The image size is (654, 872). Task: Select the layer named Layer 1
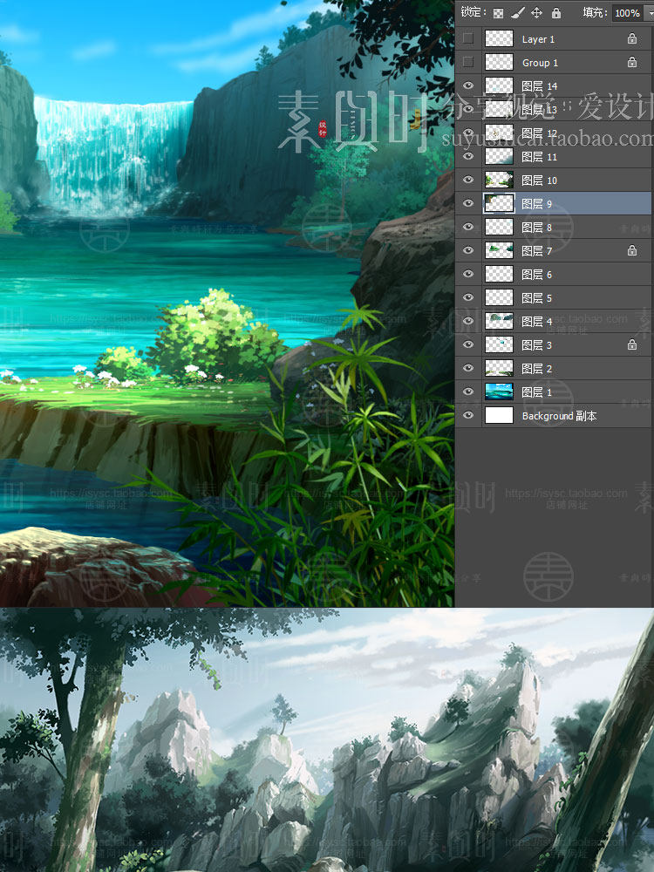pyautogui.click(x=538, y=39)
